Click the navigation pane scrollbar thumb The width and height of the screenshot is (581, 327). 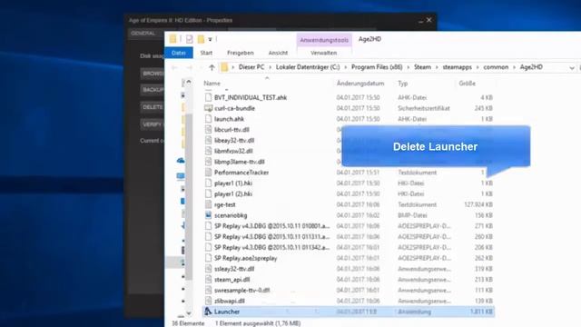pos(189,196)
